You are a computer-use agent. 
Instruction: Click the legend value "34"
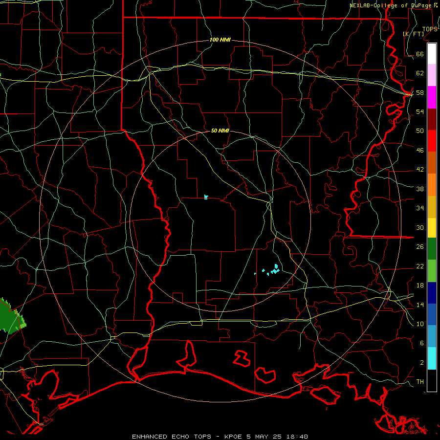pyautogui.click(x=420, y=208)
